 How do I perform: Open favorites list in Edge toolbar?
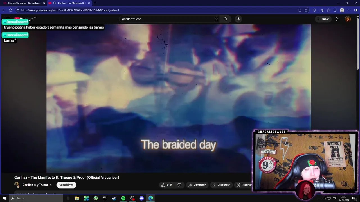tap(328, 10)
